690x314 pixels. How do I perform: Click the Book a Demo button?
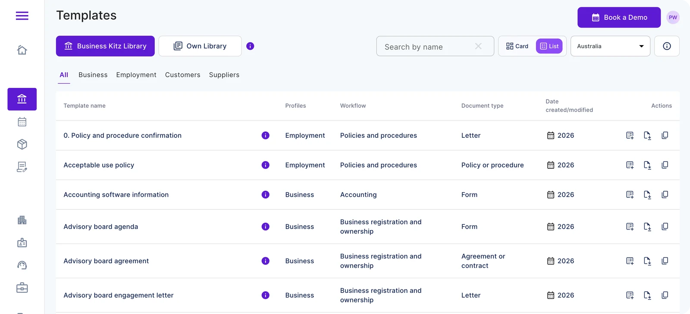(x=619, y=17)
